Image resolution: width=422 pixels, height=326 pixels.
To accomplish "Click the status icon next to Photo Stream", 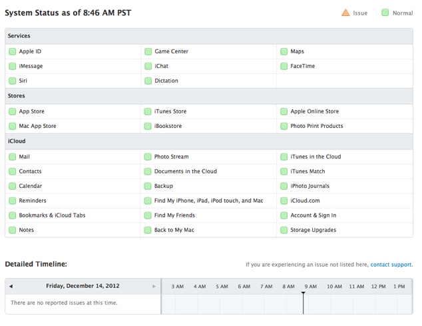I will coord(148,157).
